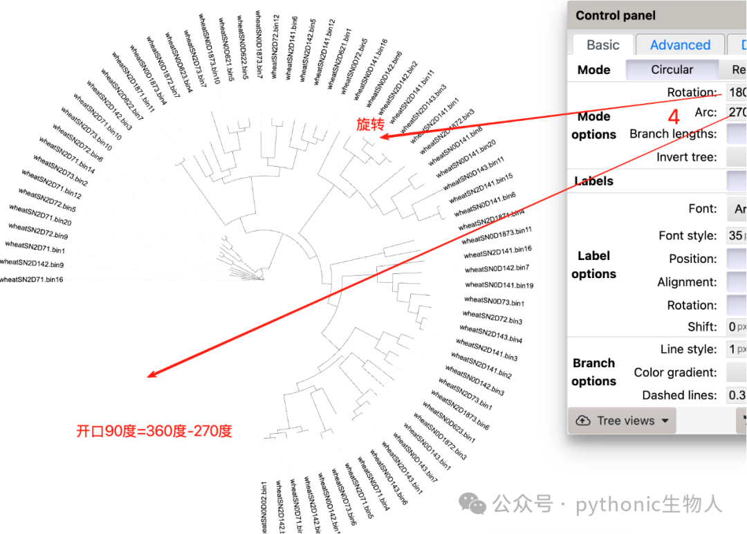The height and width of the screenshot is (534, 747).
Task: Open the Advanced tab
Action: 680,45
